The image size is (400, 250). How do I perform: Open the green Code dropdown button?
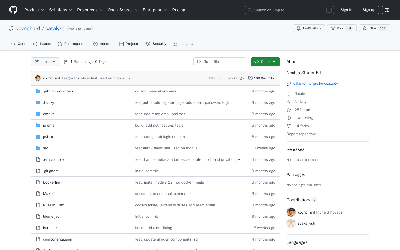[265, 62]
